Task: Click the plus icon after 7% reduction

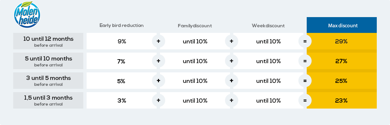Action: coord(158,61)
